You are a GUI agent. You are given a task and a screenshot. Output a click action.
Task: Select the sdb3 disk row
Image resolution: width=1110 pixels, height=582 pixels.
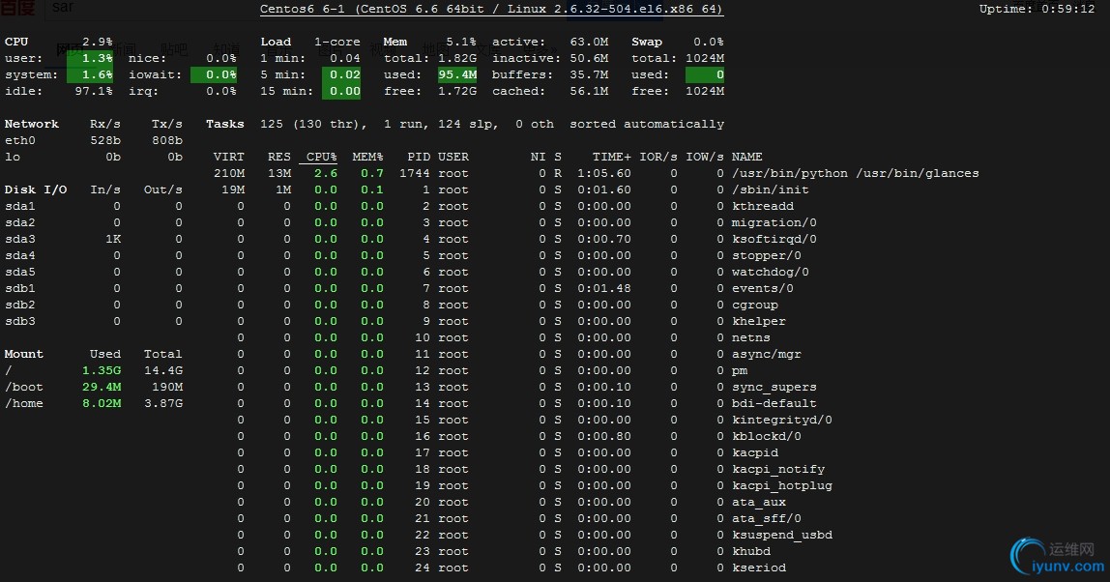[x=94, y=321]
